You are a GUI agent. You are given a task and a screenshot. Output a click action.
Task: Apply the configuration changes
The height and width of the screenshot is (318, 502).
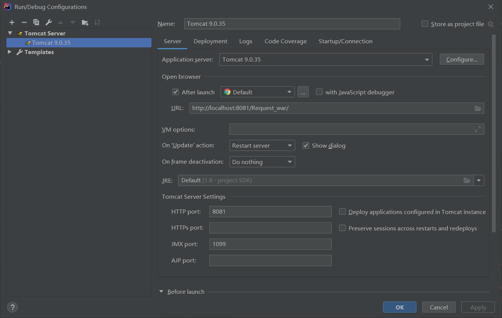coord(478,307)
